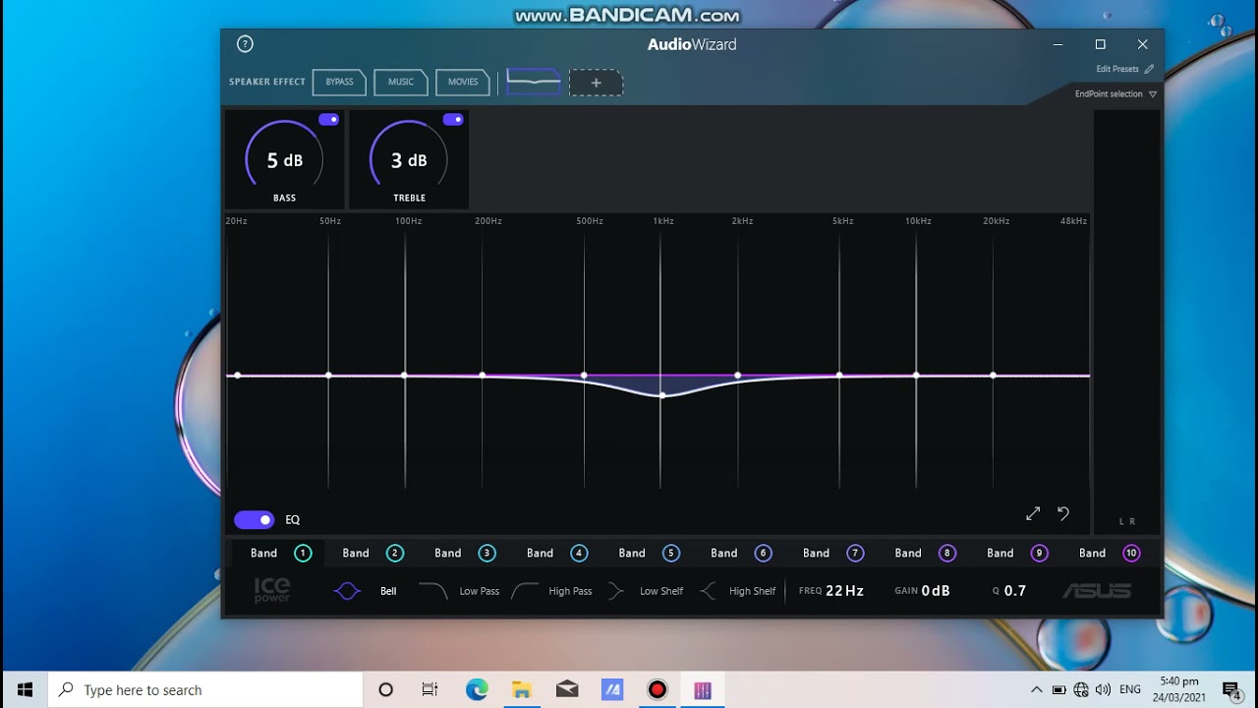Click the battery icon in system tray
1258x708 pixels.
[1059, 689]
